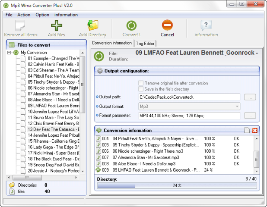This screenshot has width=267, height=207.
Task: Select 18 The Black Eyed Peas item
Action: pos(54,159)
